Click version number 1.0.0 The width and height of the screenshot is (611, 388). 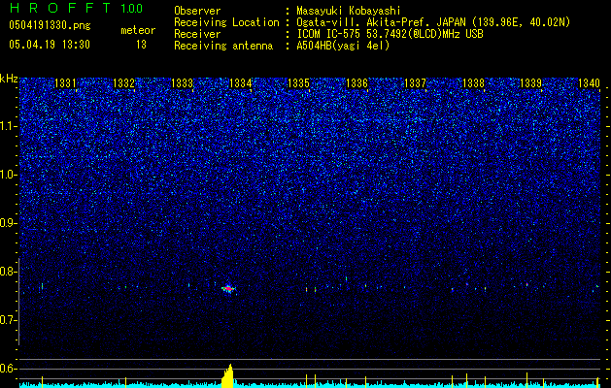[132, 8]
